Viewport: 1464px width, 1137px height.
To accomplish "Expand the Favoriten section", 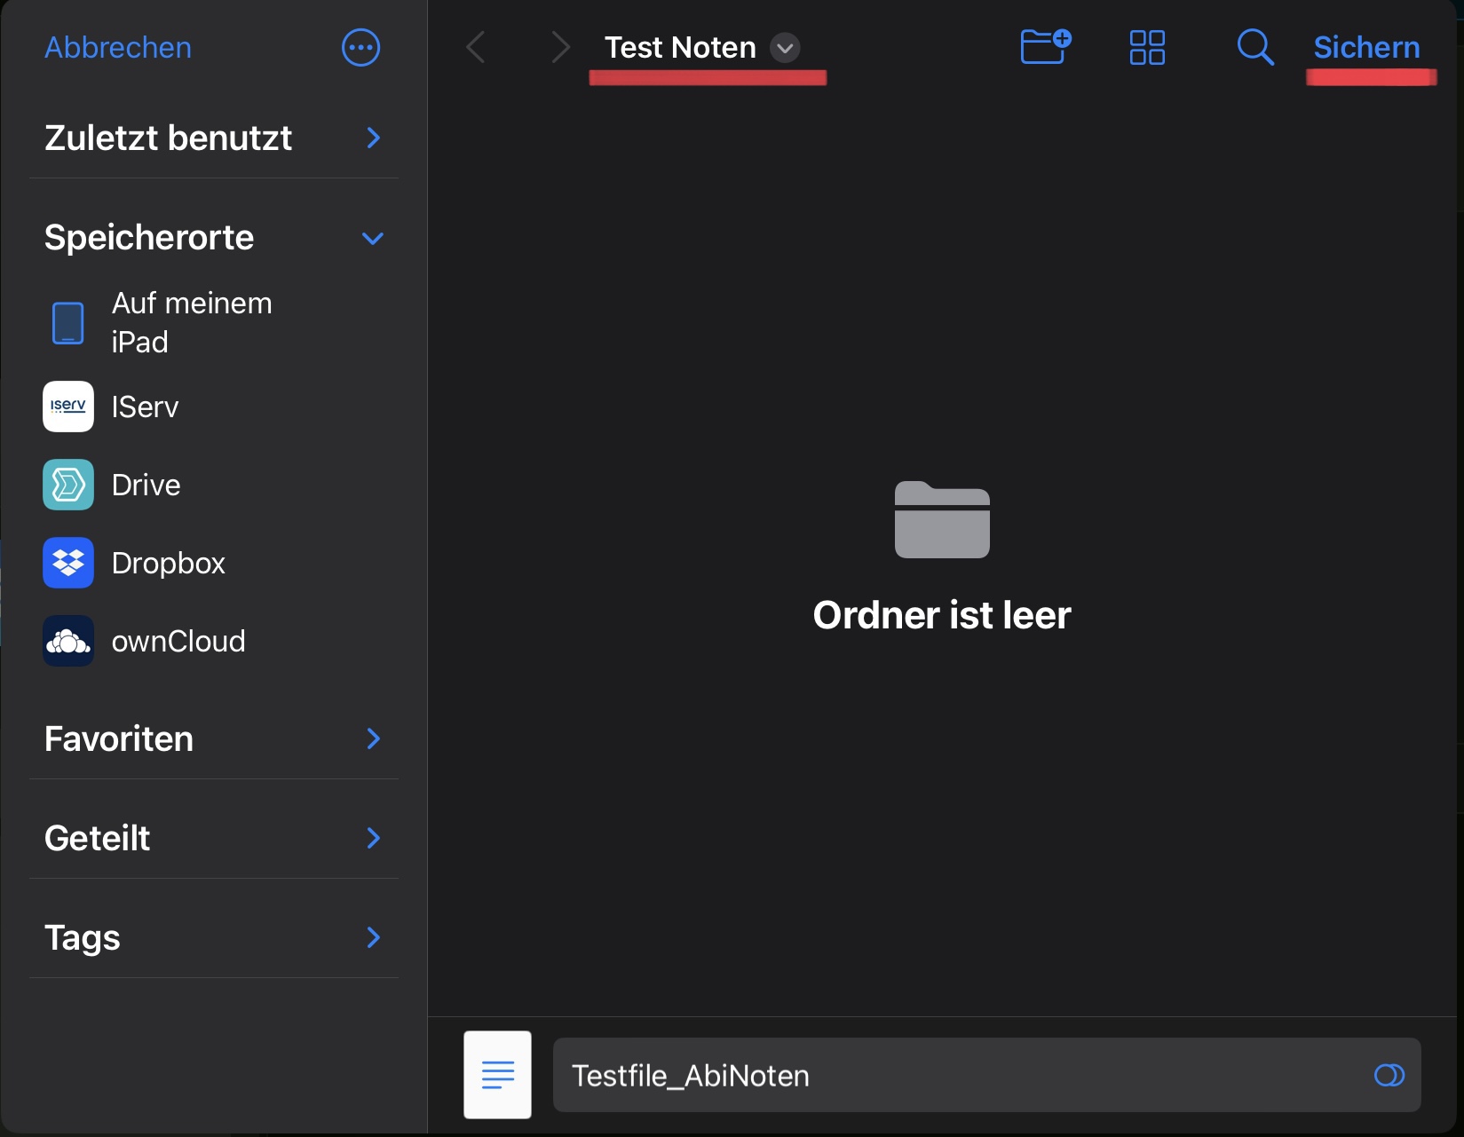I will coord(373,738).
